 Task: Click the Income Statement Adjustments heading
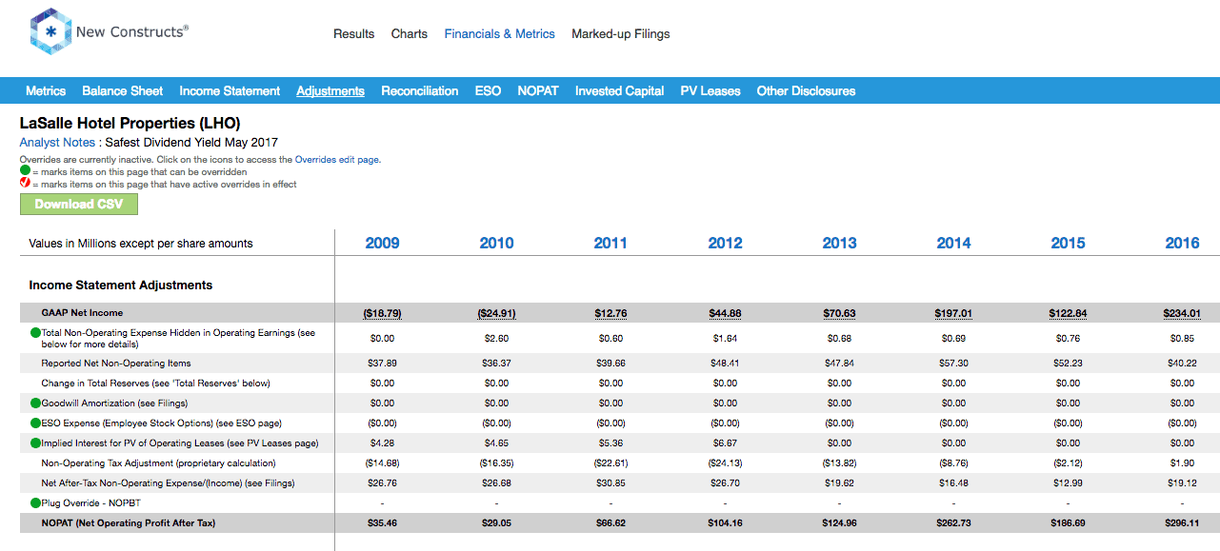click(121, 285)
